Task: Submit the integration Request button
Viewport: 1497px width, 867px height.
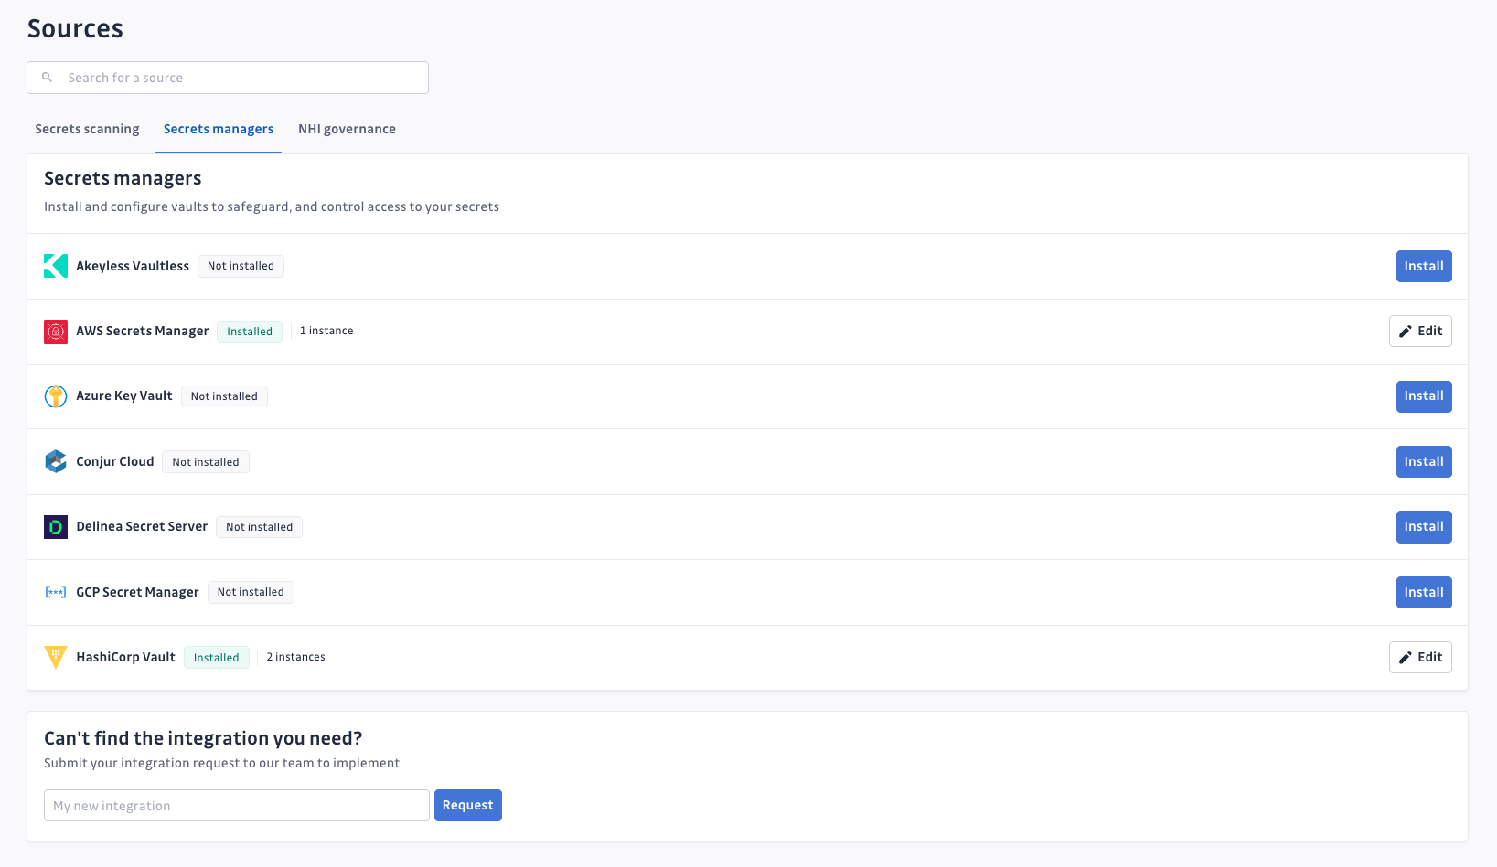Action: tap(468, 805)
